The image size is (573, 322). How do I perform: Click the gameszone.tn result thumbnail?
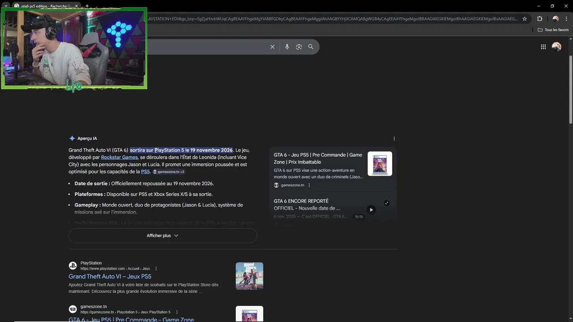[249, 314]
